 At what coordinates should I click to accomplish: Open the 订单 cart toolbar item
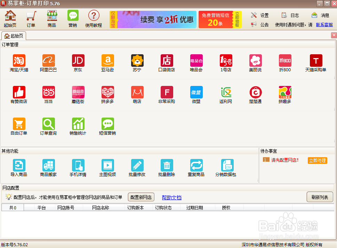coord(31,19)
